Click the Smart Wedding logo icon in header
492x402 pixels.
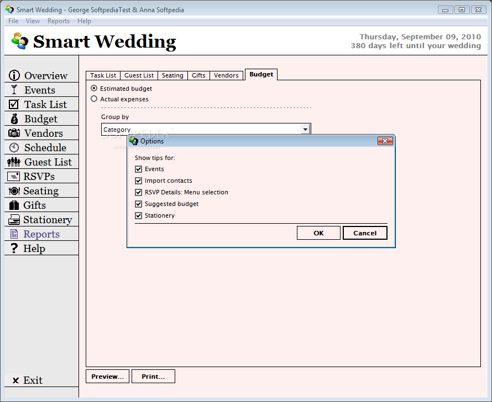pyautogui.click(x=19, y=41)
